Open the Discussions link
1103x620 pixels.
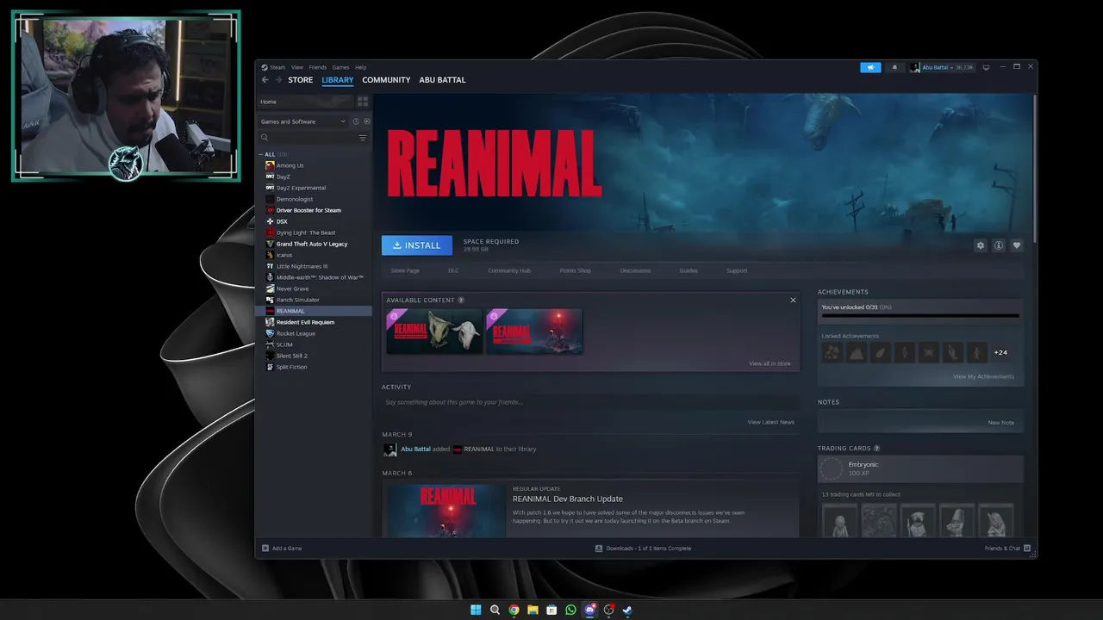pos(635,270)
